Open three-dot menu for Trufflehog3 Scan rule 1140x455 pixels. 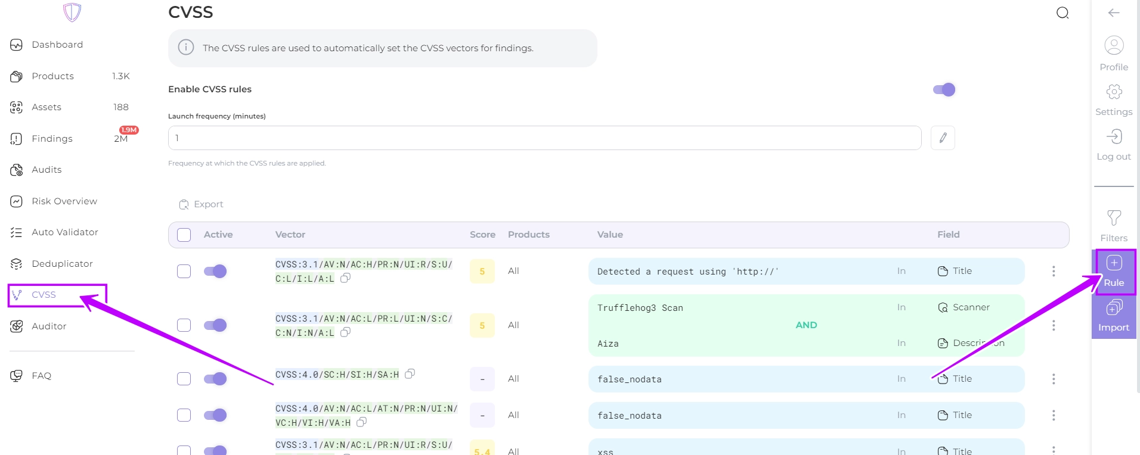click(x=1054, y=325)
